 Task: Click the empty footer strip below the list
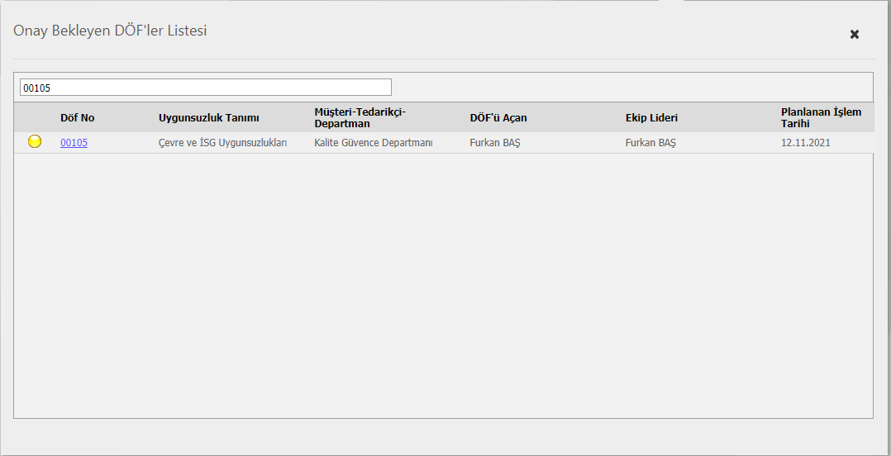point(443,436)
